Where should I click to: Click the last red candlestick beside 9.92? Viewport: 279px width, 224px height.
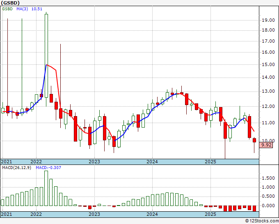pyautogui.click(x=254, y=140)
